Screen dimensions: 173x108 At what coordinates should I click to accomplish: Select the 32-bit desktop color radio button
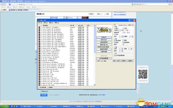(x=127, y=33)
